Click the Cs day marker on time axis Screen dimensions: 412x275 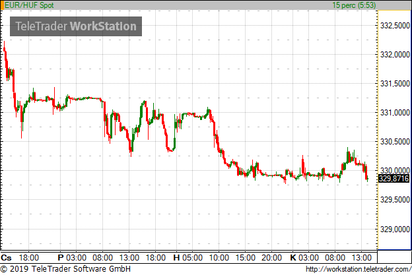click(x=6, y=258)
